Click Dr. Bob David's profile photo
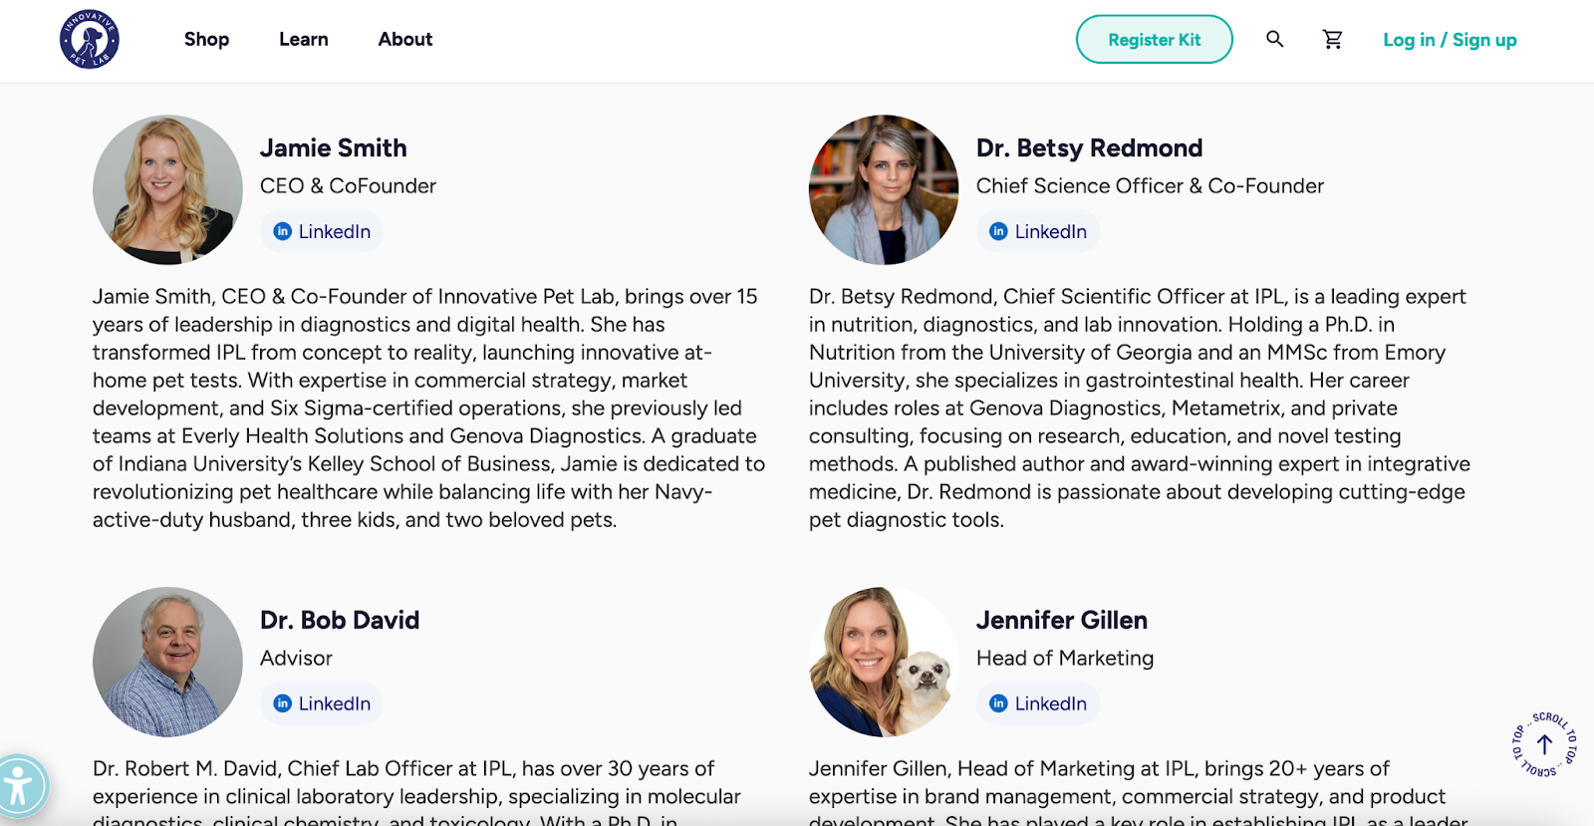 (166, 662)
